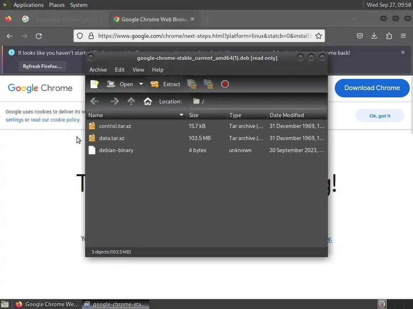The image size is (413, 309).
Task: Open the Archive menu
Action: tap(98, 70)
